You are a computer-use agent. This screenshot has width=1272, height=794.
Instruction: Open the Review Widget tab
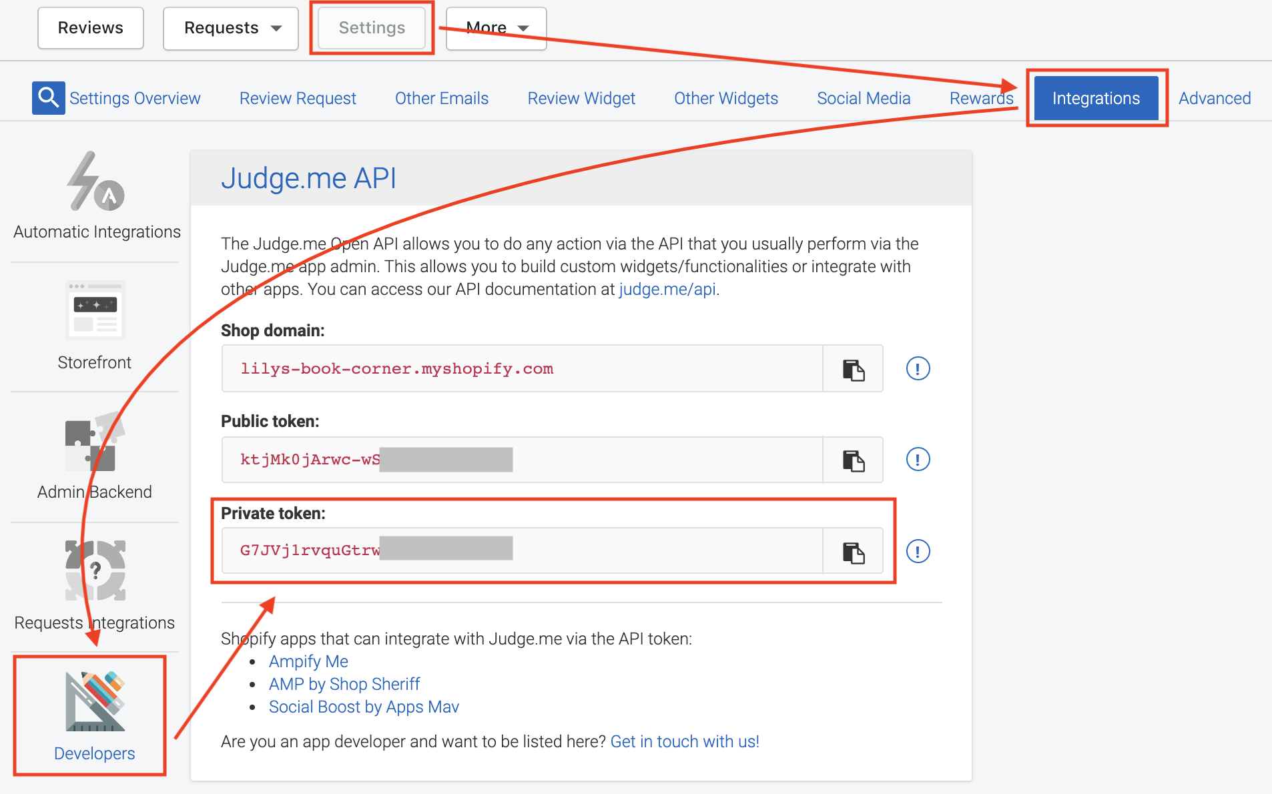[581, 98]
